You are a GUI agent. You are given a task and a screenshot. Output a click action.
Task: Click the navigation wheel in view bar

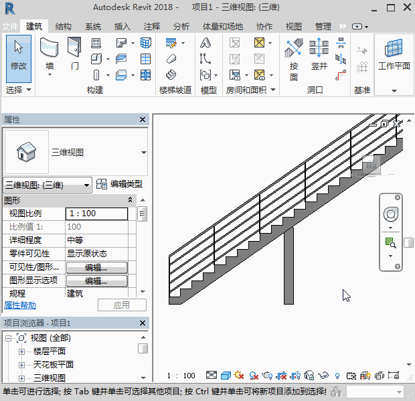[x=390, y=214]
